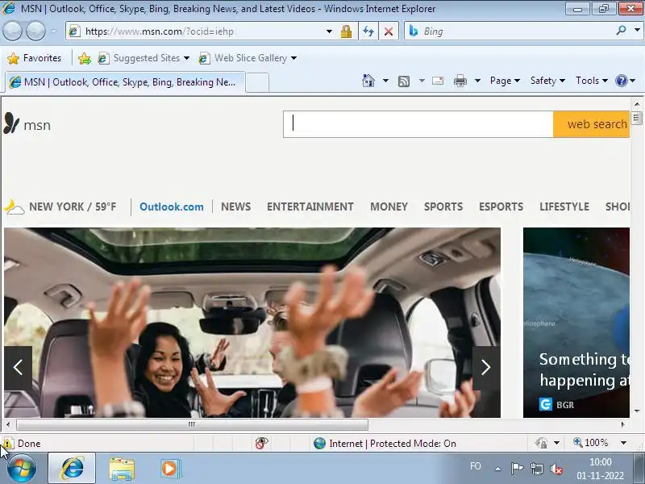Image resolution: width=645 pixels, height=484 pixels.
Task: Open the Windows Start button
Action: pyautogui.click(x=22, y=469)
